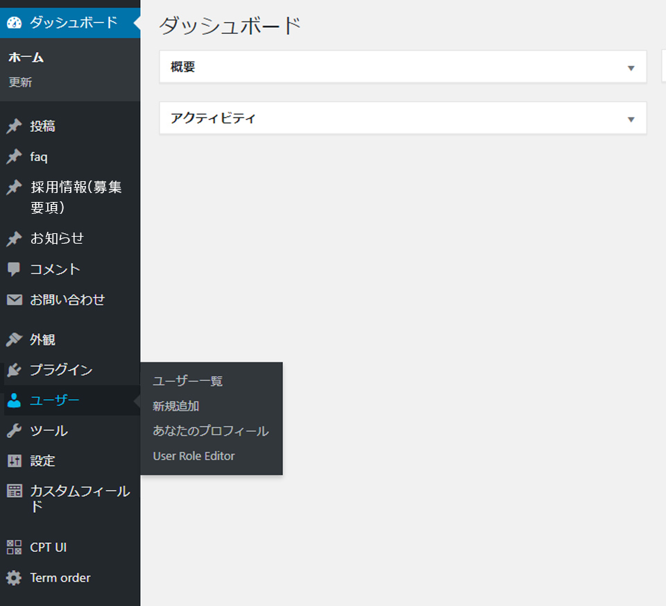This screenshot has height=606, width=666.
Task: Collapse the 概要 panel arrow
Action: click(631, 68)
